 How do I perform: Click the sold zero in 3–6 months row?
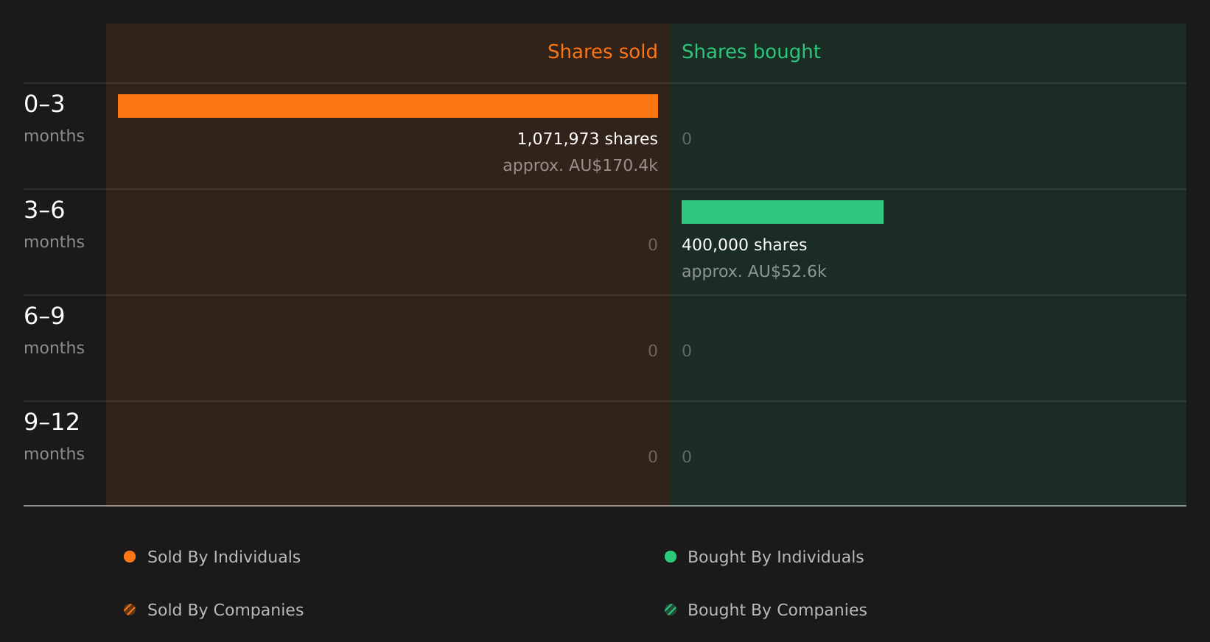(x=653, y=244)
